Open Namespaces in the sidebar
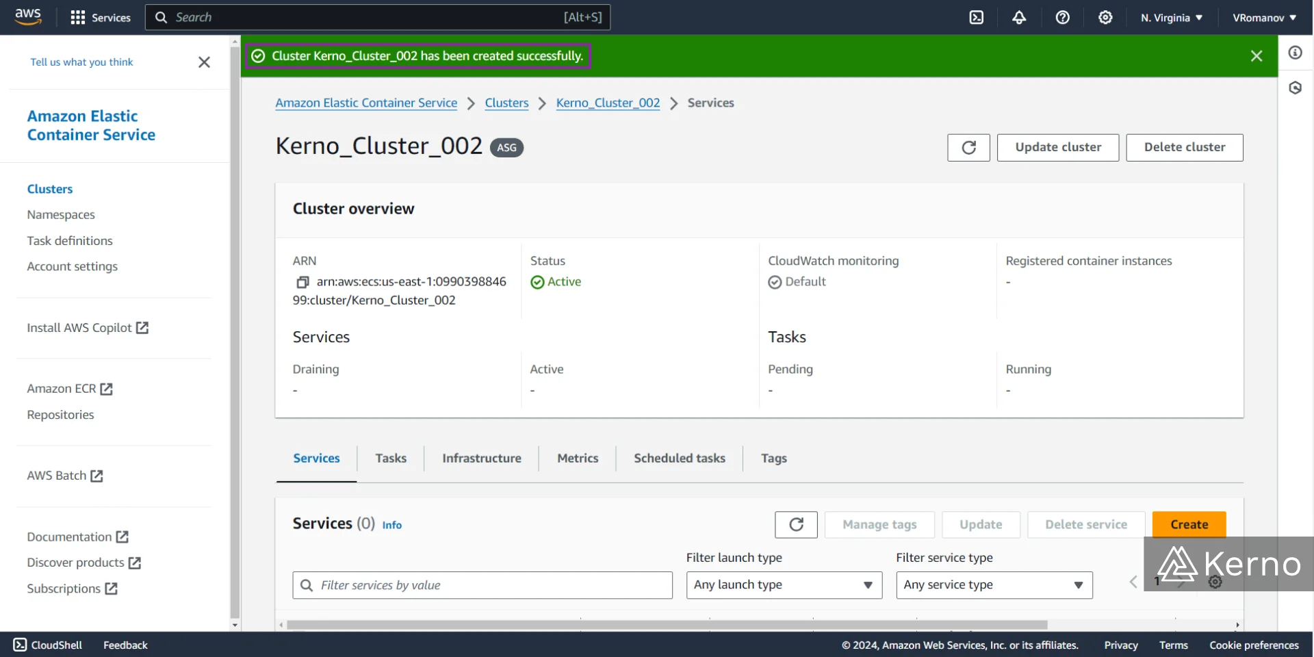The height and width of the screenshot is (657, 1314). (61, 215)
